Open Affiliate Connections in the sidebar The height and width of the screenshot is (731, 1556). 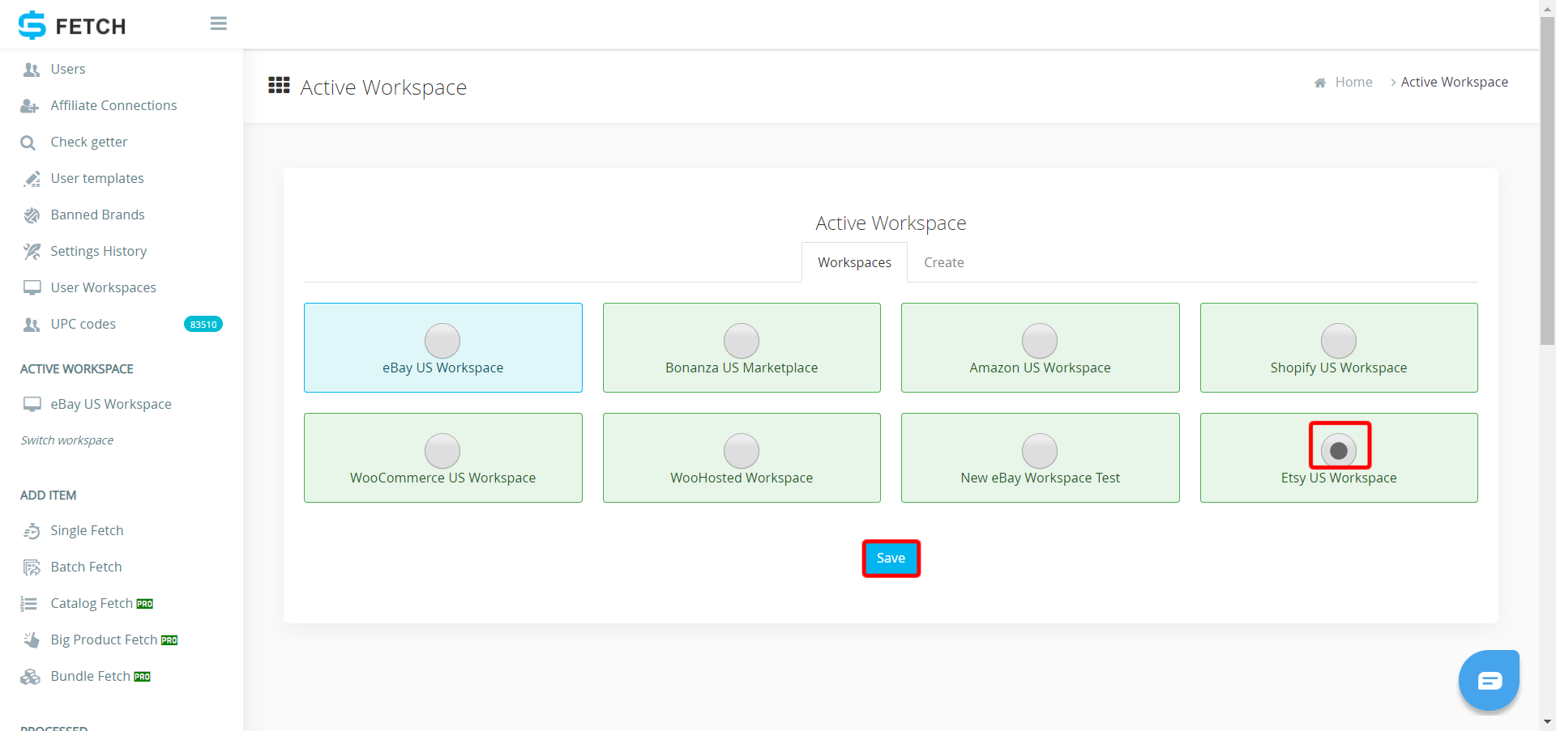point(113,105)
